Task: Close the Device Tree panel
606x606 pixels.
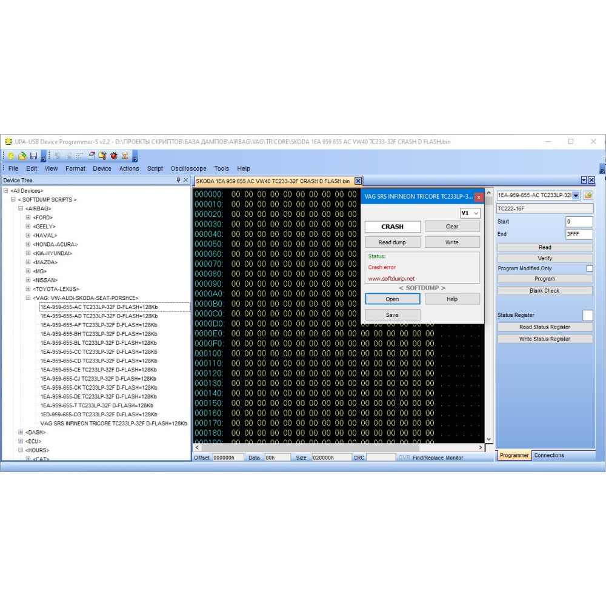Action: (x=186, y=180)
